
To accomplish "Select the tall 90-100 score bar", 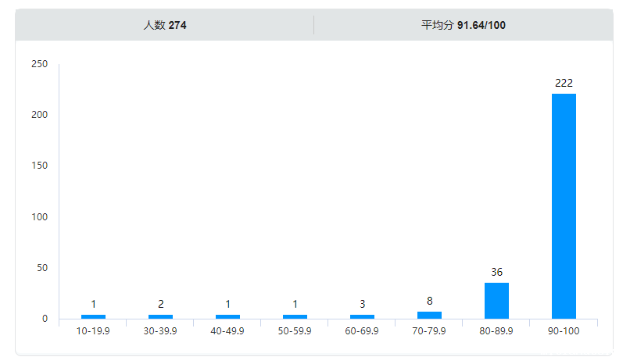I will pyautogui.click(x=564, y=206).
